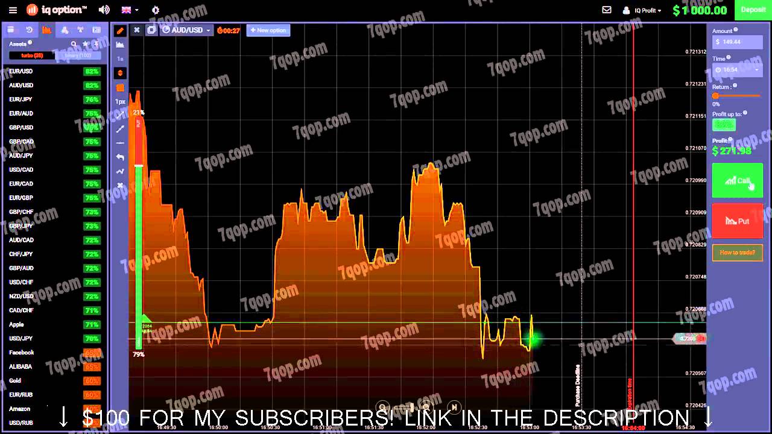Mute sound with the speaker icon

[x=104, y=10]
